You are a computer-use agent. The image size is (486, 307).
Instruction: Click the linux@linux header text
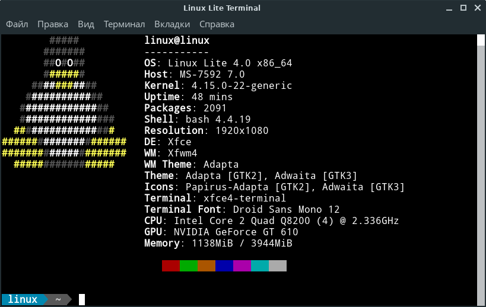[177, 40]
